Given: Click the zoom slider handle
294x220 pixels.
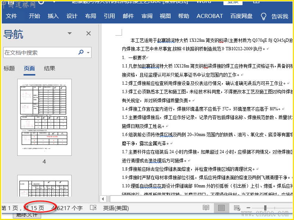Looking at the screenshot, I should point(265,208).
